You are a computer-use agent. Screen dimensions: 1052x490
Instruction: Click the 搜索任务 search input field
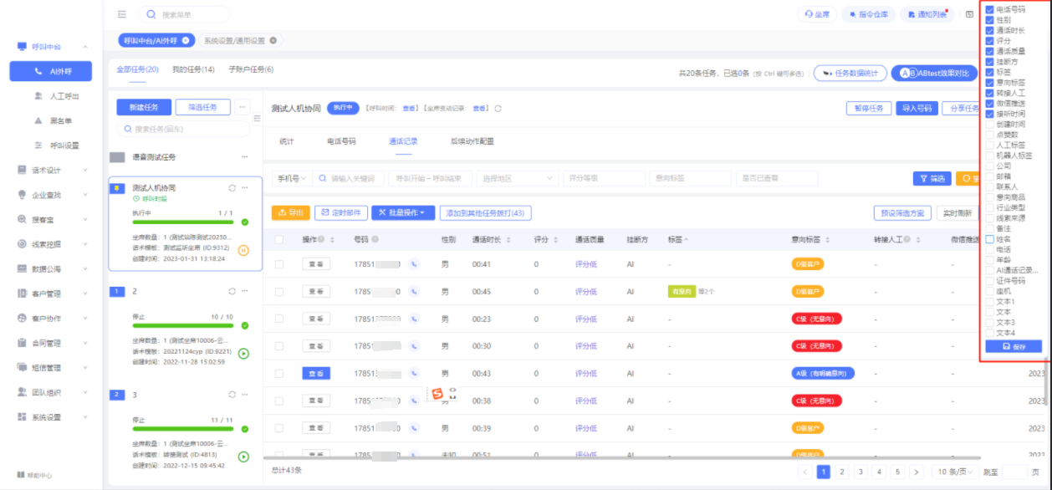183,130
